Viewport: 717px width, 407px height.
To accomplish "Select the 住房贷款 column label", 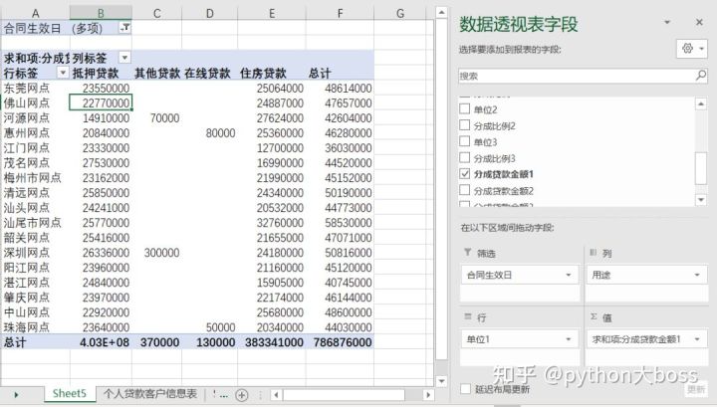I will tap(272, 73).
